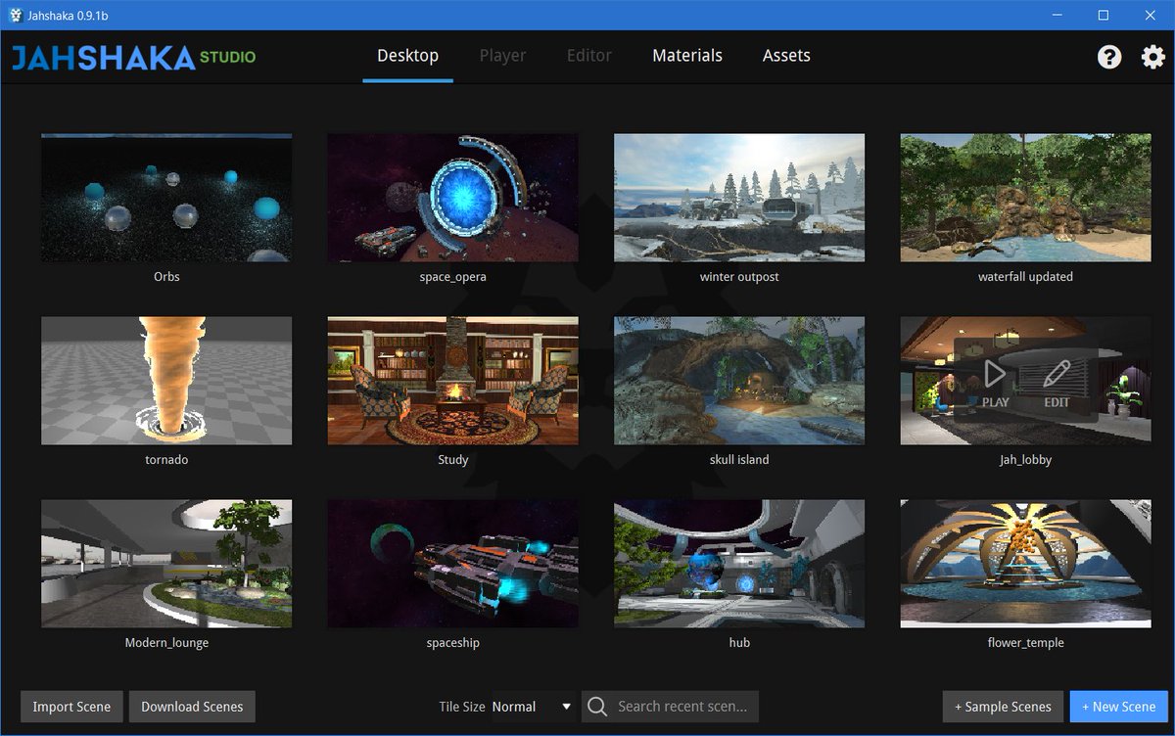Select the tornado scene thumbnail
Viewport: 1175px width, 736px height.
(165, 381)
